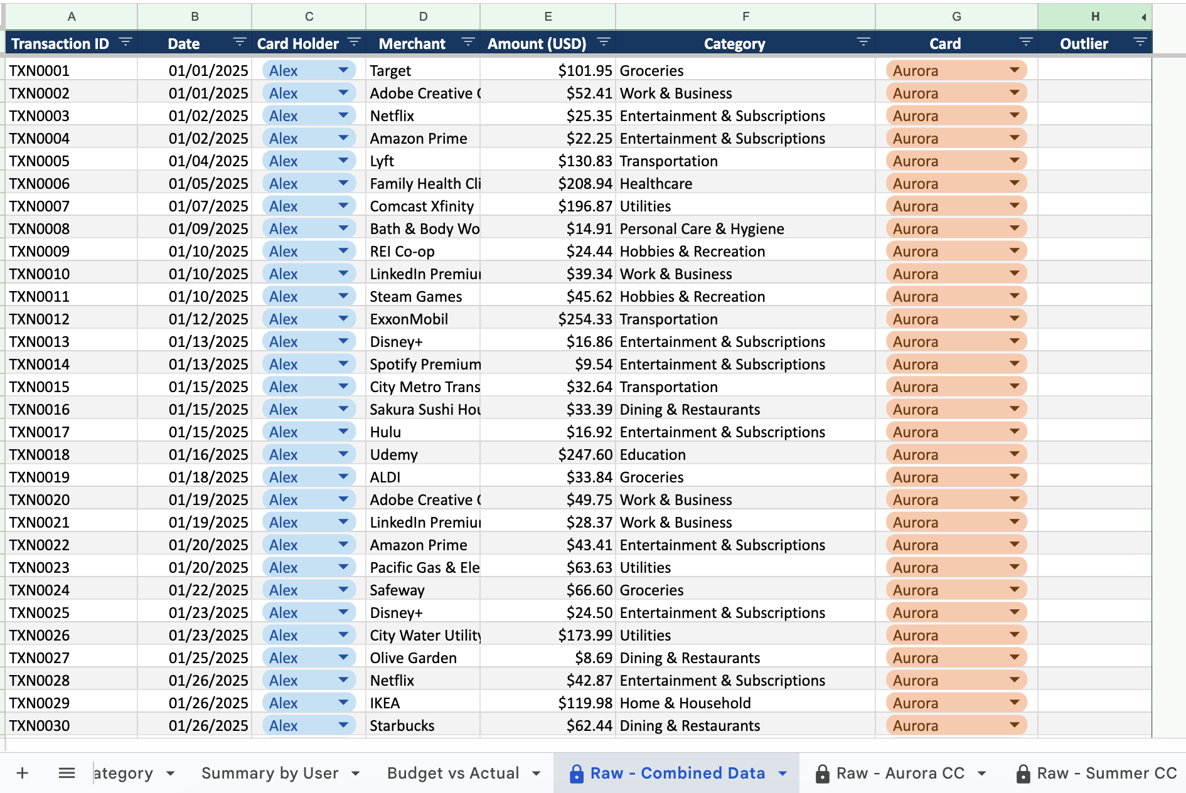The image size is (1186, 793).
Task: Select the Home & Household category cell
Action: pyautogui.click(x=745, y=703)
